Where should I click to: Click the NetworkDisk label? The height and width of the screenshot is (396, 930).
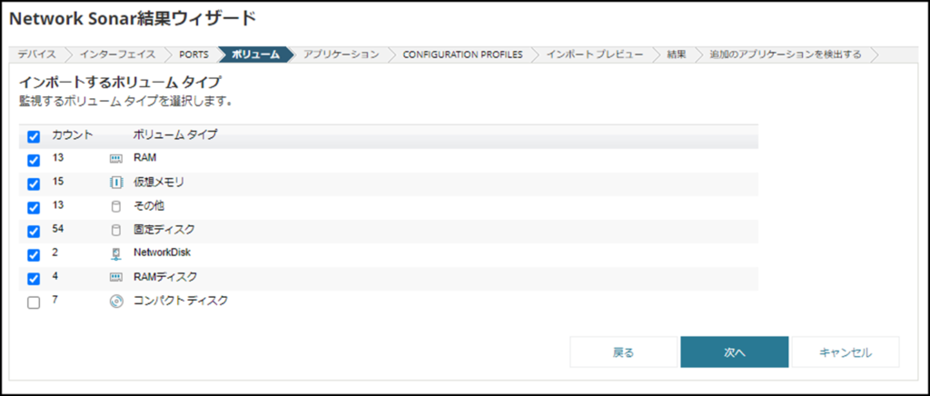coord(162,252)
